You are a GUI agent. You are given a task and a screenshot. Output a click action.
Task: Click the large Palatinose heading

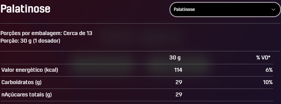tap(25, 9)
